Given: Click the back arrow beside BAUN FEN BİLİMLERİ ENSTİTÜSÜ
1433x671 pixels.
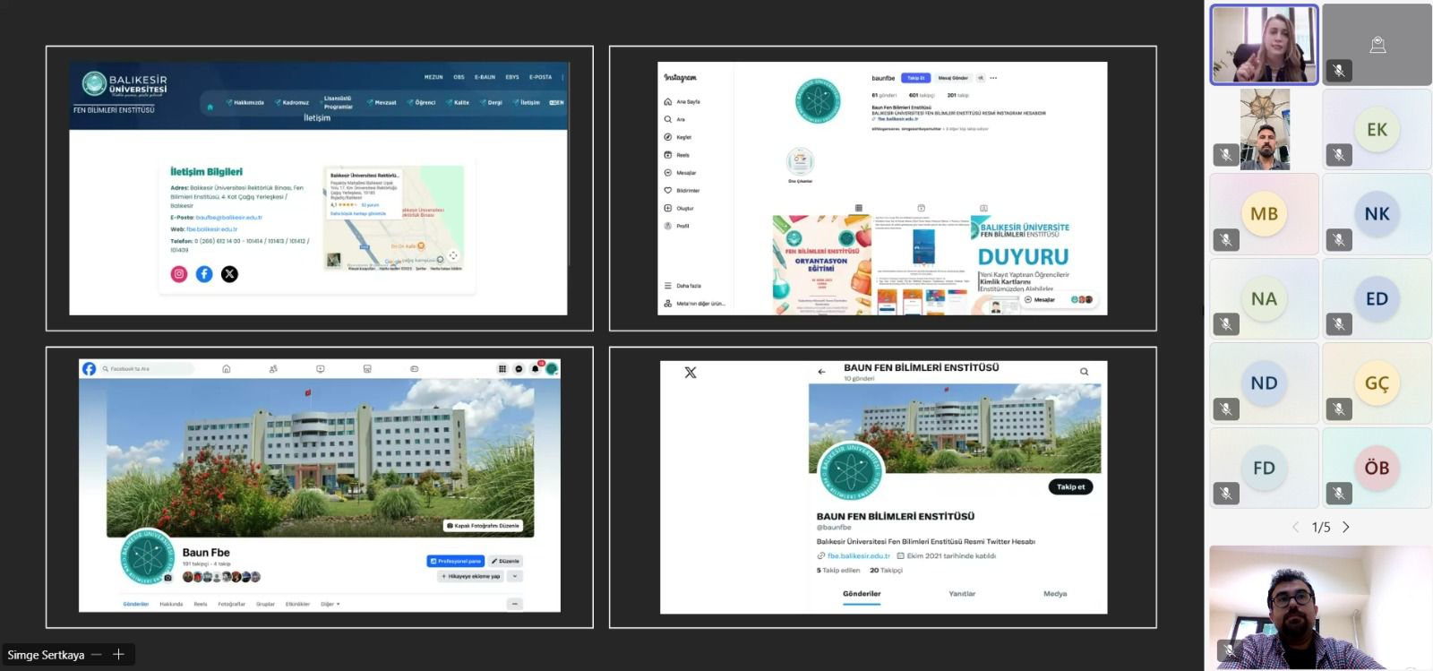Looking at the screenshot, I should (x=821, y=372).
